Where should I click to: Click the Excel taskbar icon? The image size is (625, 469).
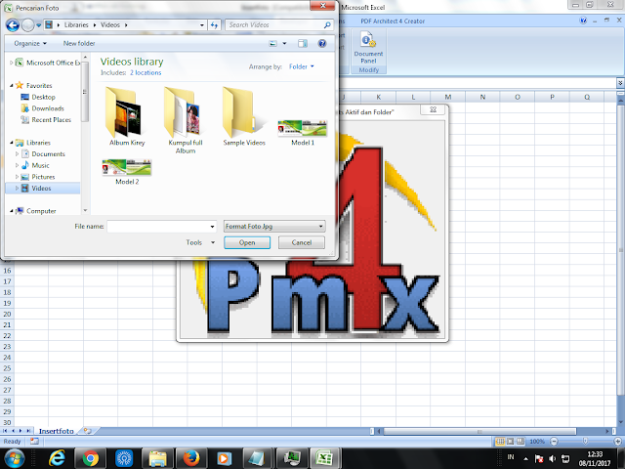tap(324, 458)
